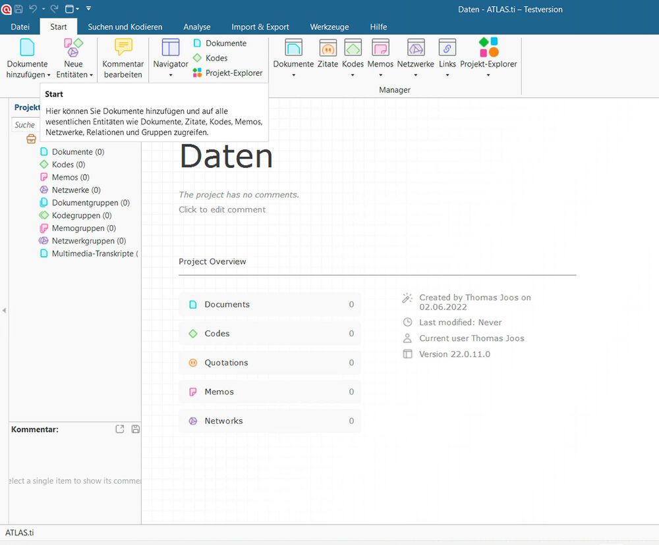Image resolution: width=659 pixels, height=545 pixels.
Task: Open the Werkzeuge menu tab
Action: pos(329,27)
